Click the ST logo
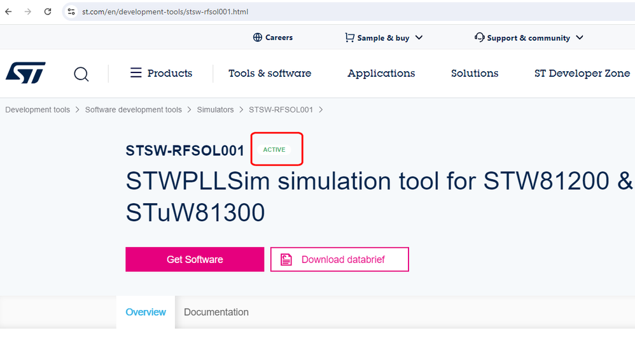 (x=25, y=73)
